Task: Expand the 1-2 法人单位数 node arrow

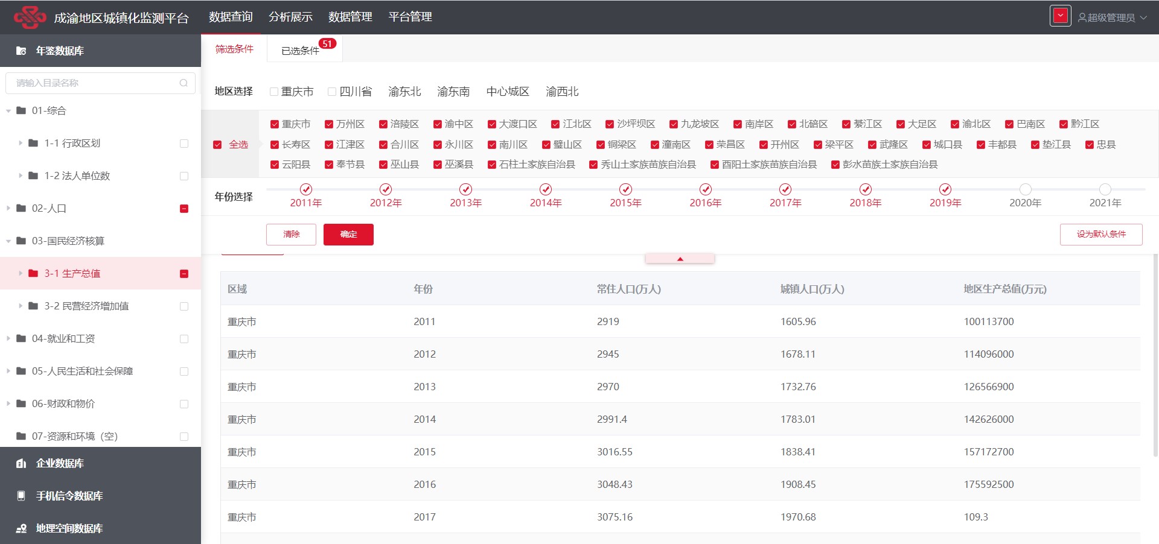Action: pyautogui.click(x=21, y=176)
